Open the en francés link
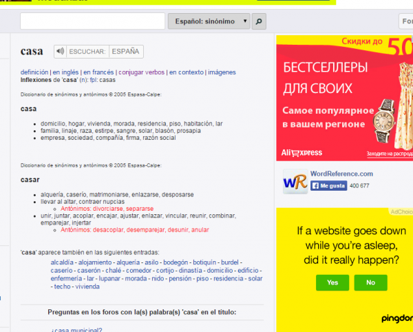The height and width of the screenshot is (332, 413). coord(98,72)
